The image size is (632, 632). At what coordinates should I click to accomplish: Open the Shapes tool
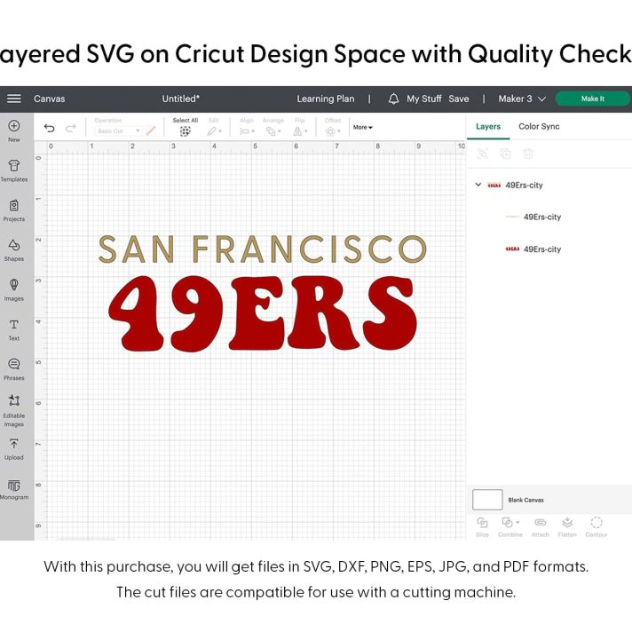click(14, 250)
